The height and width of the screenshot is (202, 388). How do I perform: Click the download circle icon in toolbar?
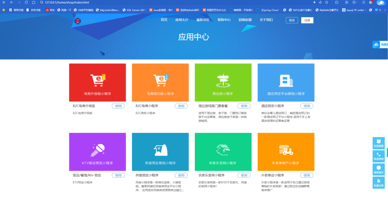click(347, 2)
